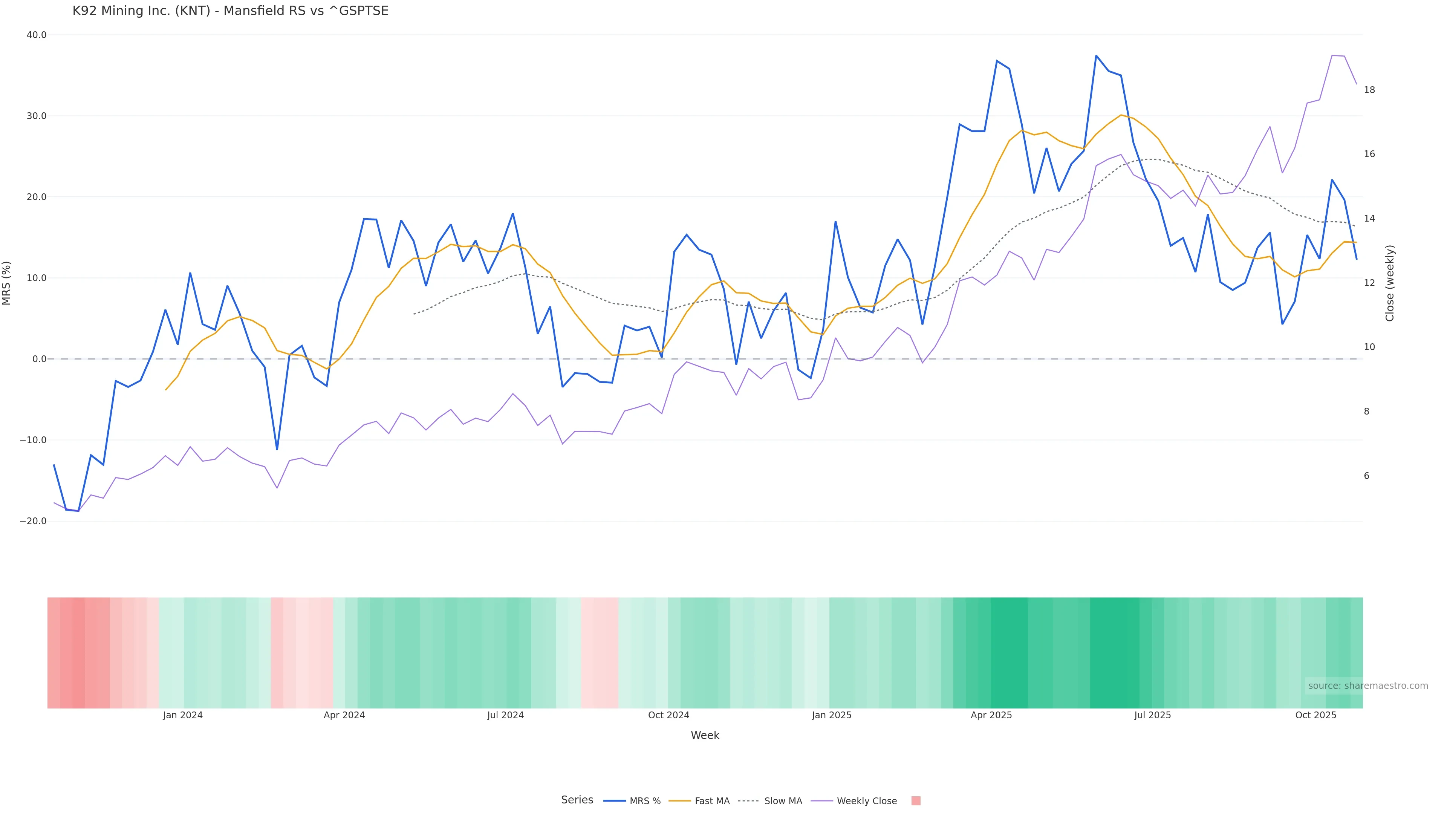Click the K92 Mining chart title

230,11
